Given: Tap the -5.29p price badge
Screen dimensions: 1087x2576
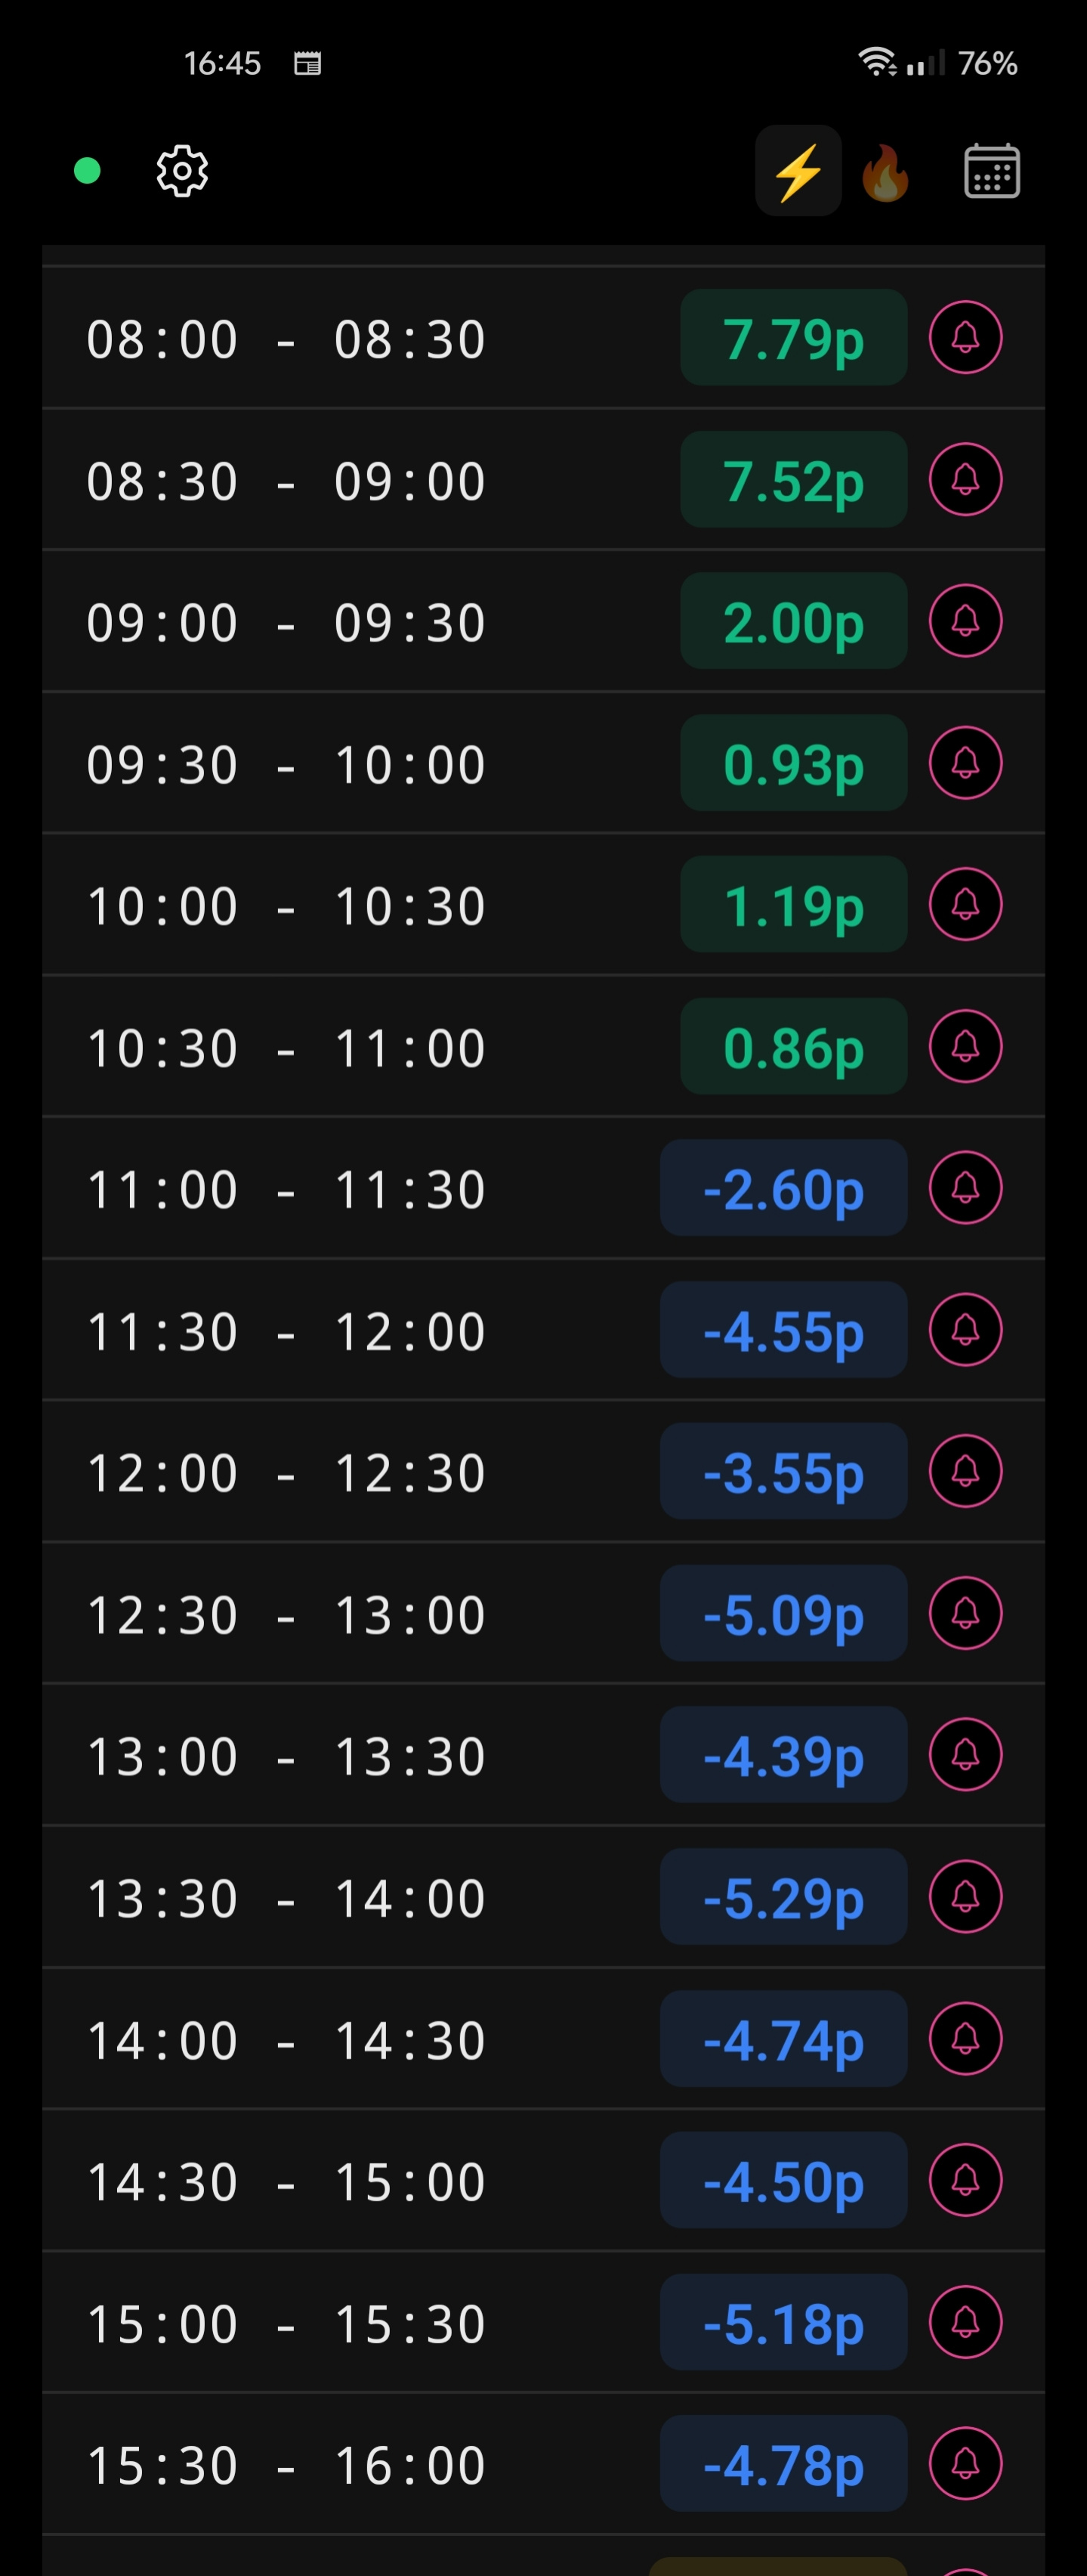Looking at the screenshot, I should click(x=783, y=1897).
